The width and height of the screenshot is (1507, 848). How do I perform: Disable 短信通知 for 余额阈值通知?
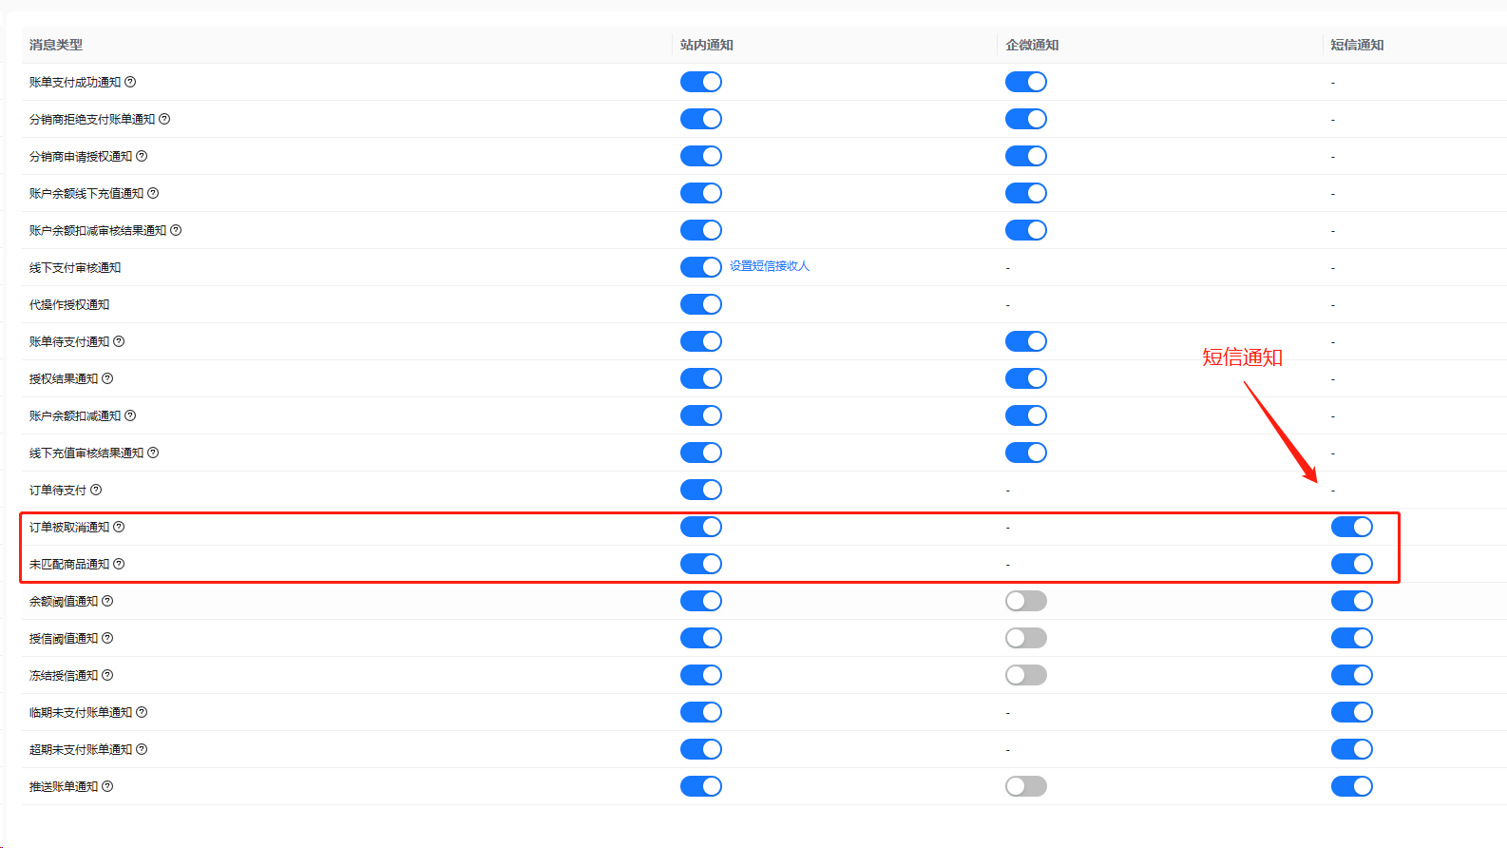[1352, 601]
